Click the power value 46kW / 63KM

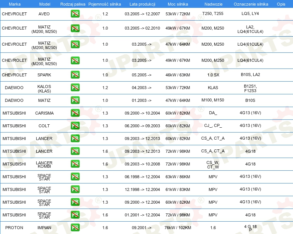(178, 75)
